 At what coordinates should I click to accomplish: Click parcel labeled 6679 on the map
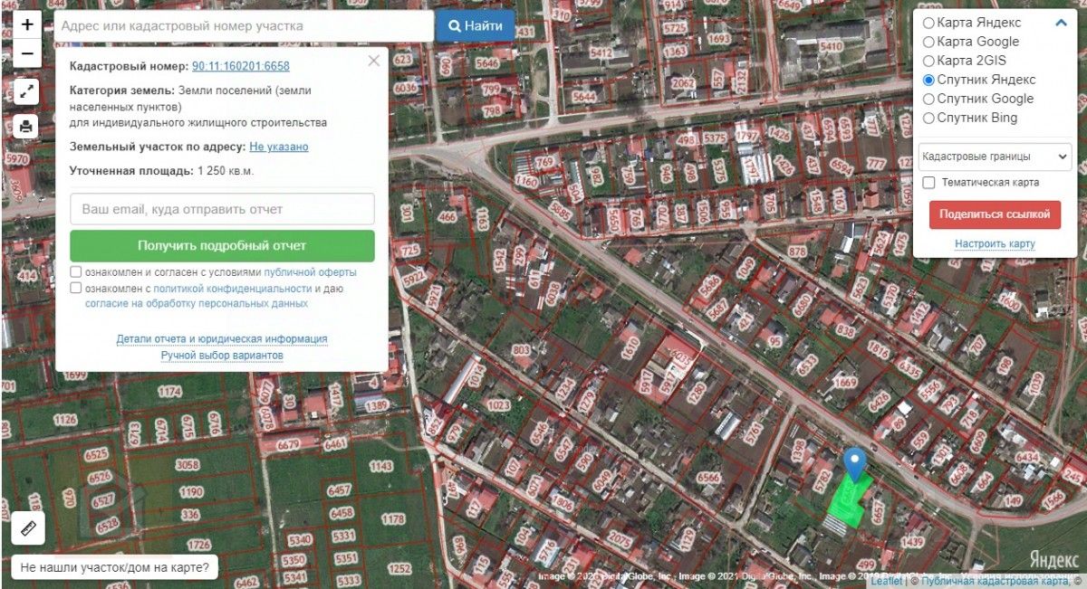point(288,445)
